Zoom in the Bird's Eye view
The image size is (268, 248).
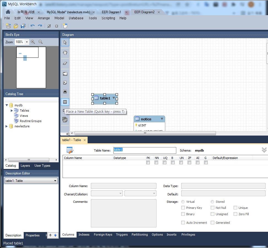(x=33, y=42)
